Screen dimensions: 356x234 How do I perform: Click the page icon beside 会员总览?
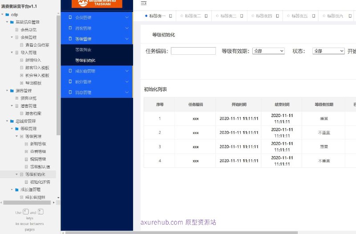click(17, 30)
